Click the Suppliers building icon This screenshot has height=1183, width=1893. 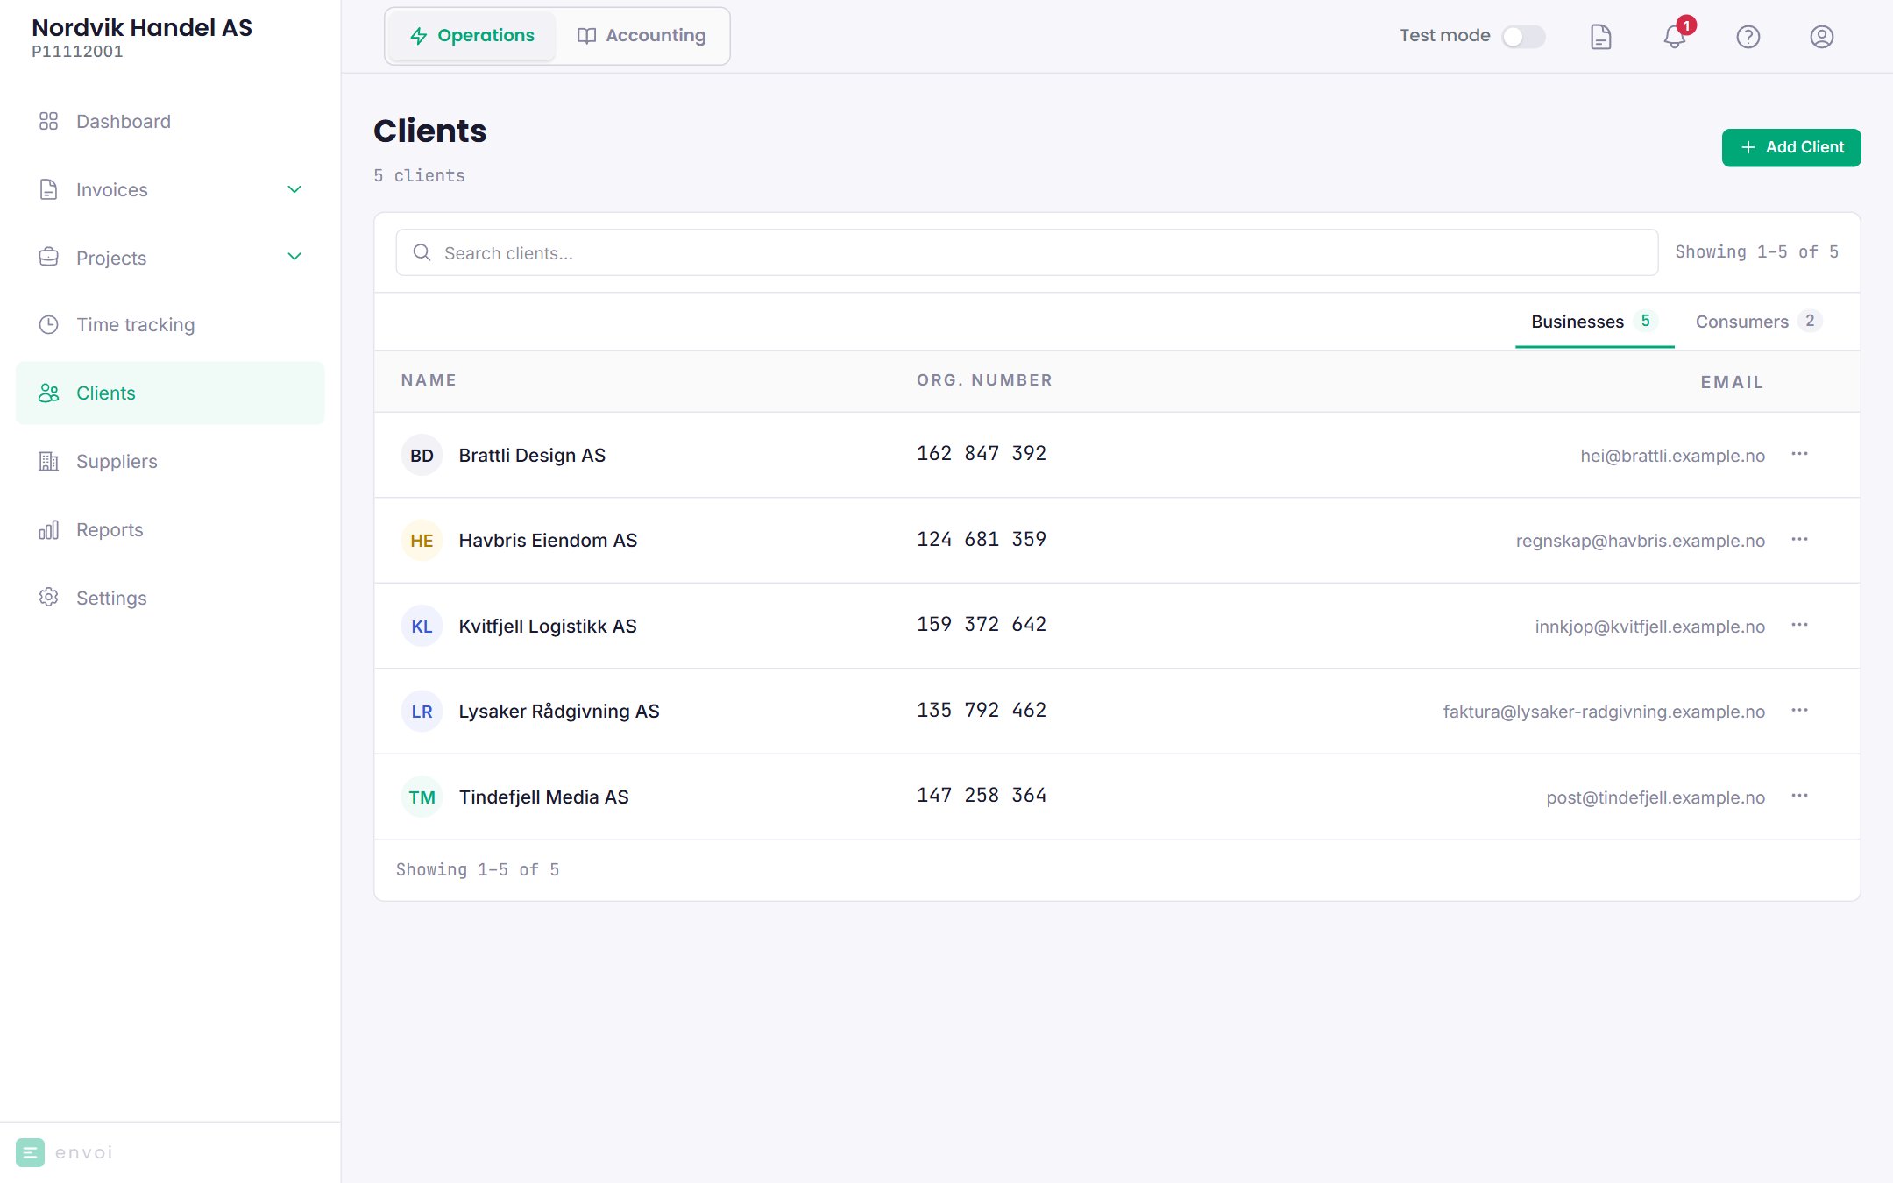[x=48, y=461]
